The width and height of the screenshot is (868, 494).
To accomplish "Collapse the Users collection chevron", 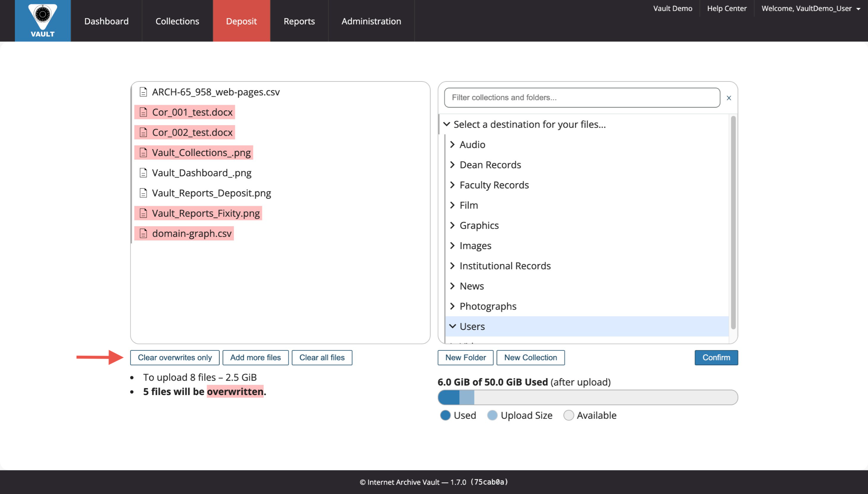I will pyautogui.click(x=452, y=326).
